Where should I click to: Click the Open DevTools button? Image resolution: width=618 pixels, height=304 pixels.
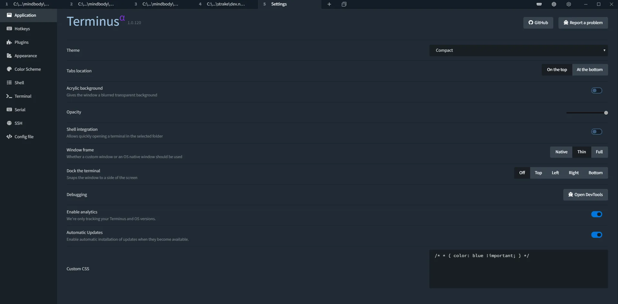coord(585,195)
